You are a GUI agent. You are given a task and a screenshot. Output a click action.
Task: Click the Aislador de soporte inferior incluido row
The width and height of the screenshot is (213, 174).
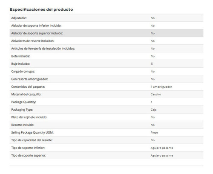coord(106,26)
